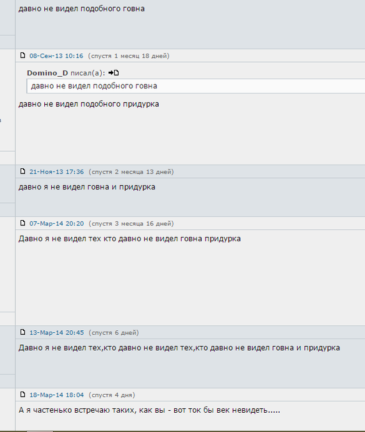This screenshot has width=365, height=432.
Task: Click post icon beside 07-Мар-14 20:20
Action: pyautogui.click(x=23, y=223)
